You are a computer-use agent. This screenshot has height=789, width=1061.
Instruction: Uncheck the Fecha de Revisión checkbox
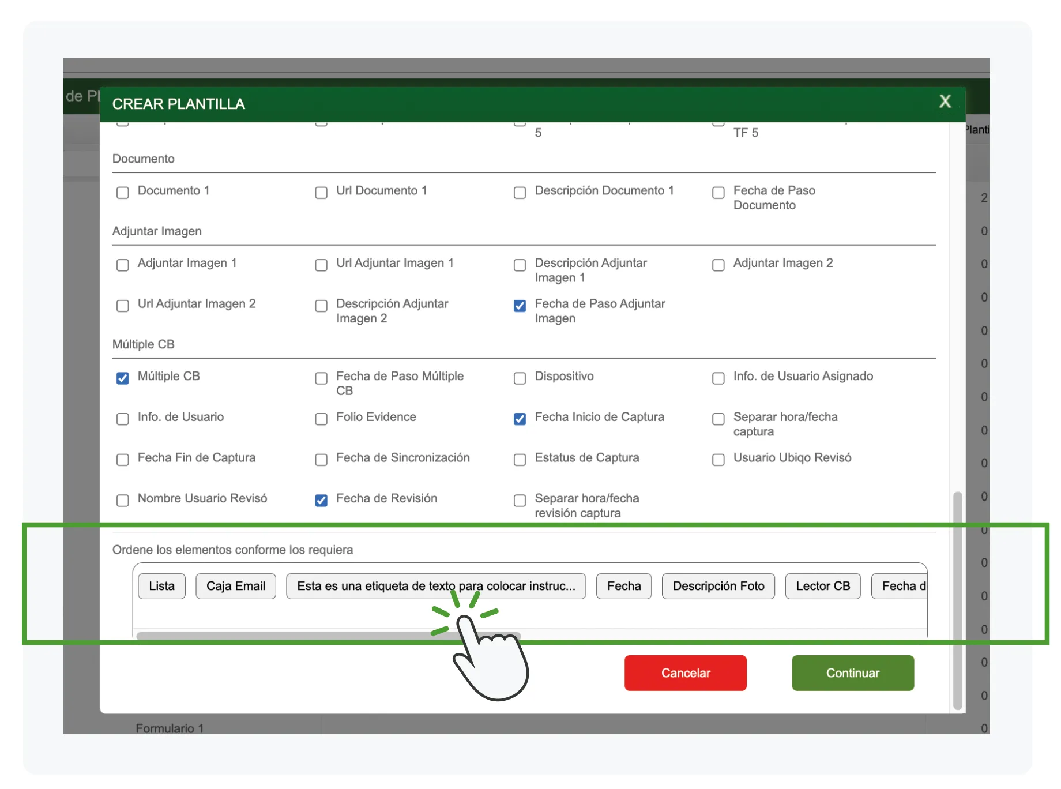tap(321, 500)
